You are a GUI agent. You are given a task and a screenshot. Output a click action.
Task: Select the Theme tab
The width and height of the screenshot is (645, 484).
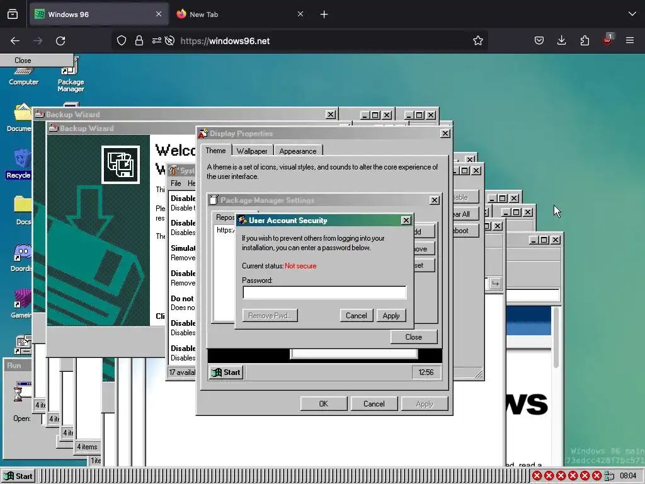(215, 151)
